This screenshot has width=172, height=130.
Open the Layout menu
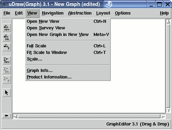pyautogui.click(x=103, y=13)
